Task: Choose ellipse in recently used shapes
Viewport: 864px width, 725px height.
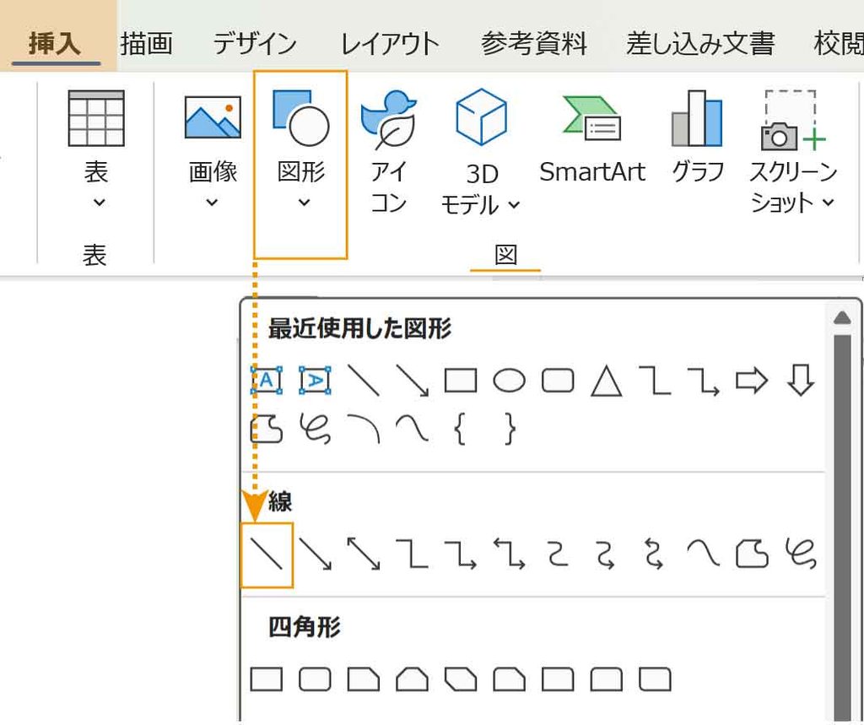Action: [509, 381]
